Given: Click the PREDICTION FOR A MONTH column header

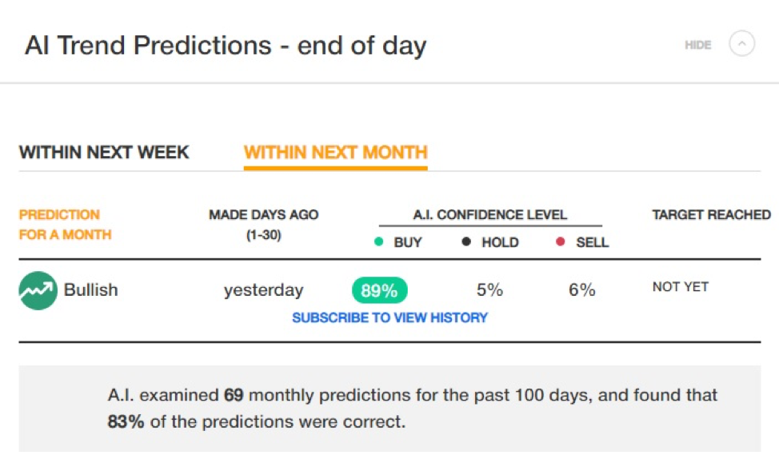Looking at the screenshot, I should point(65,225).
